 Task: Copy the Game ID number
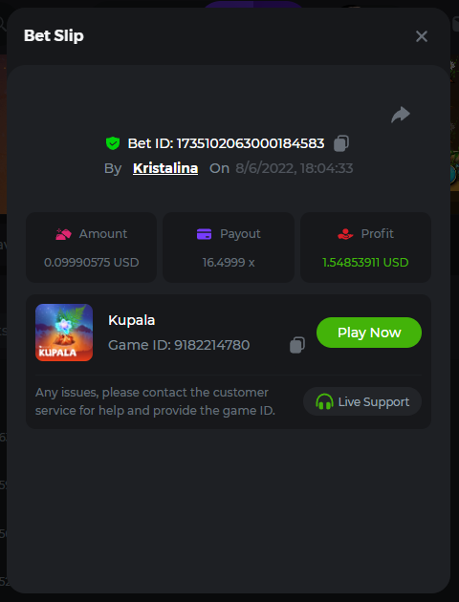pyautogui.click(x=297, y=345)
